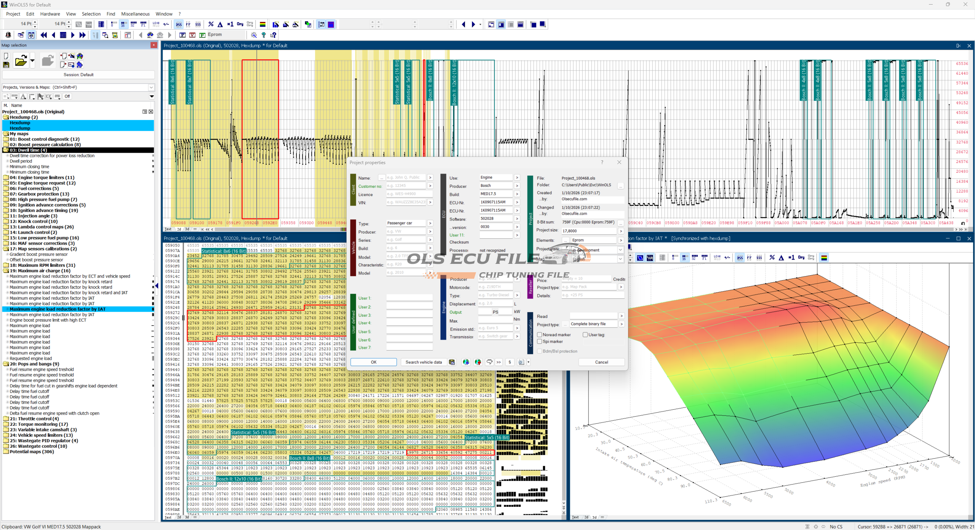The image size is (975, 530).
Task: Check the Spi marker checkbox
Action: 540,342
